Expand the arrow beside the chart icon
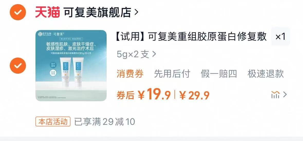 click(x=285, y=95)
